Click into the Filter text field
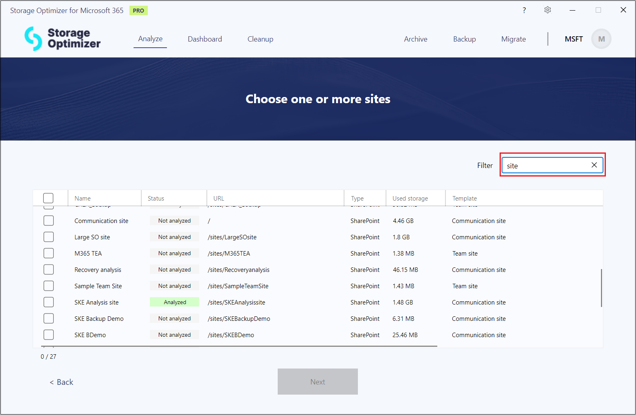This screenshot has height=415, width=636. tap(546, 166)
